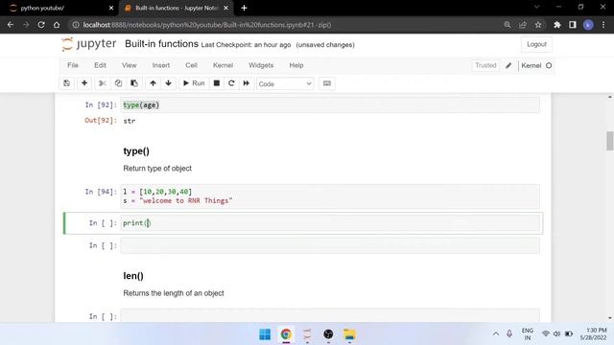Select the type() markdown heading
The image size is (614, 345).
pyautogui.click(x=136, y=151)
